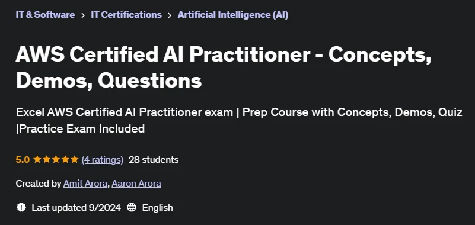Click the second rating star
475x225 pixels.
click(x=46, y=159)
